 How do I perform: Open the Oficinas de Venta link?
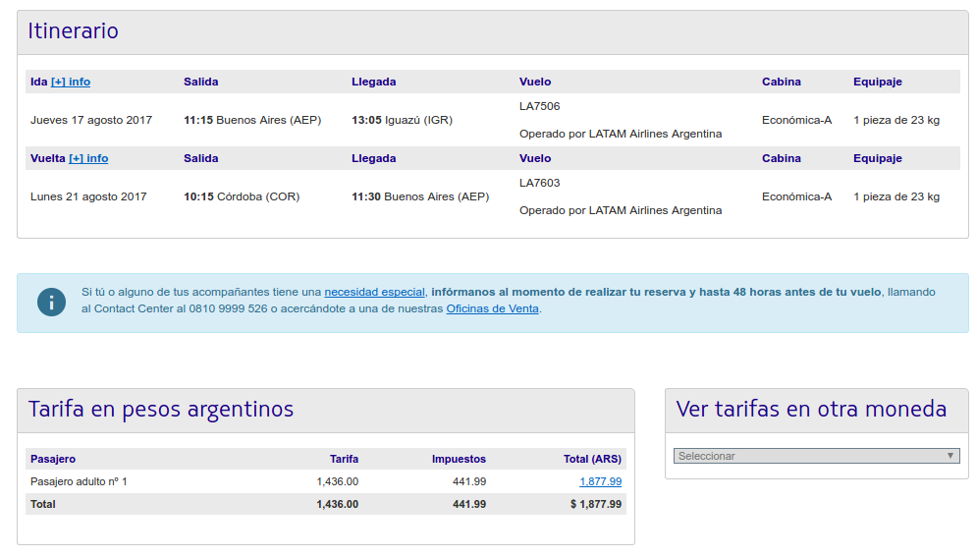[492, 309]
